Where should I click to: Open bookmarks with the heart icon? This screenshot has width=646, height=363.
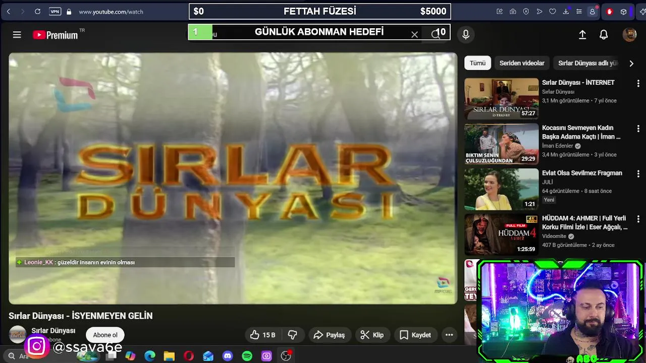coord(553,12)
